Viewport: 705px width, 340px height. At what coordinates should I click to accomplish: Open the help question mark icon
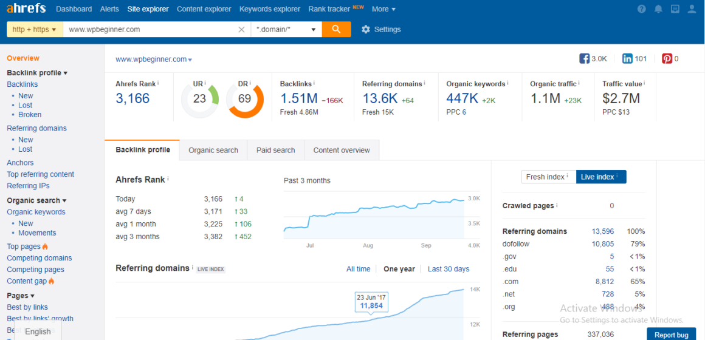(642, 9)
